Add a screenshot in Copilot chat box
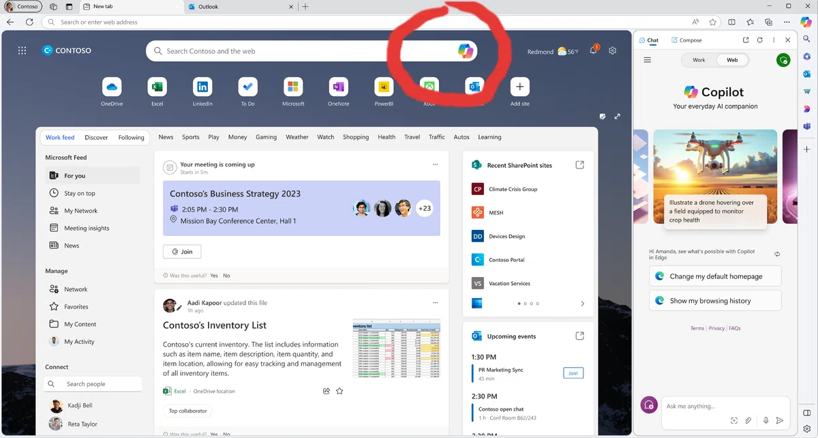This screenshot has height=438, width=818. tap(733, 421)
